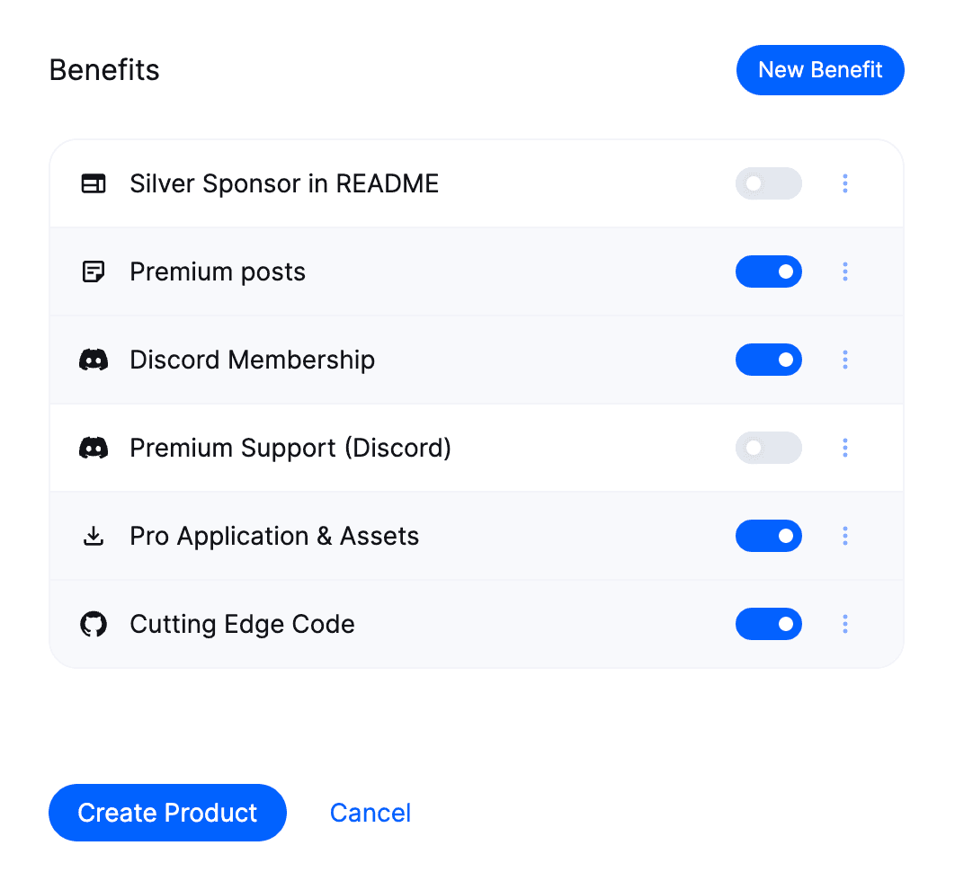Screen dimensions: 955x881
Task: Click the Cancel link
Action: click(370, 813)
